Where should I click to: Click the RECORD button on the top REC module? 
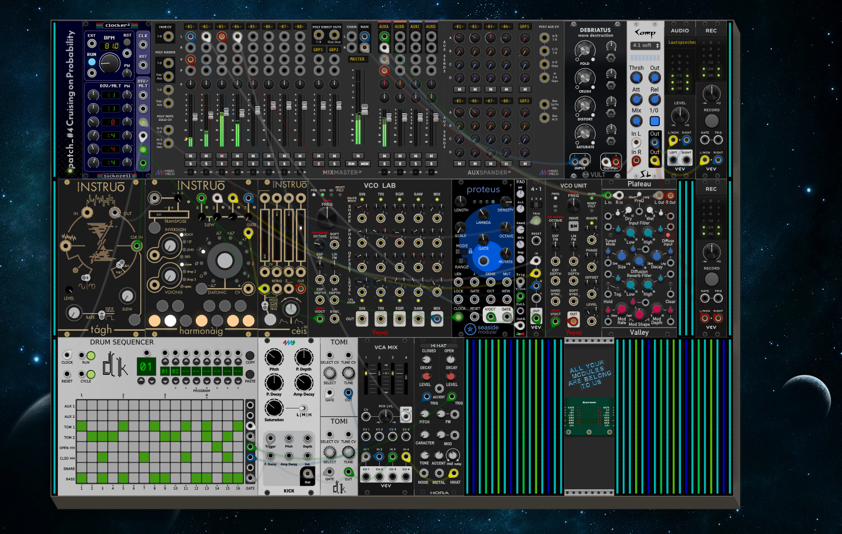pyautogui.click(x=712, y=120)
